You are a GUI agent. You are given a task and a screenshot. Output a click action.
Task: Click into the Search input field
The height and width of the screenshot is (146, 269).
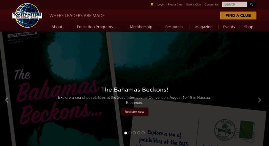[x=234, y=4]
